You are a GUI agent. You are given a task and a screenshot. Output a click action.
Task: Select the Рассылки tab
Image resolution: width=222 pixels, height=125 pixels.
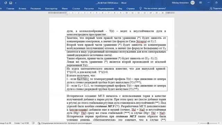point(89,8)
